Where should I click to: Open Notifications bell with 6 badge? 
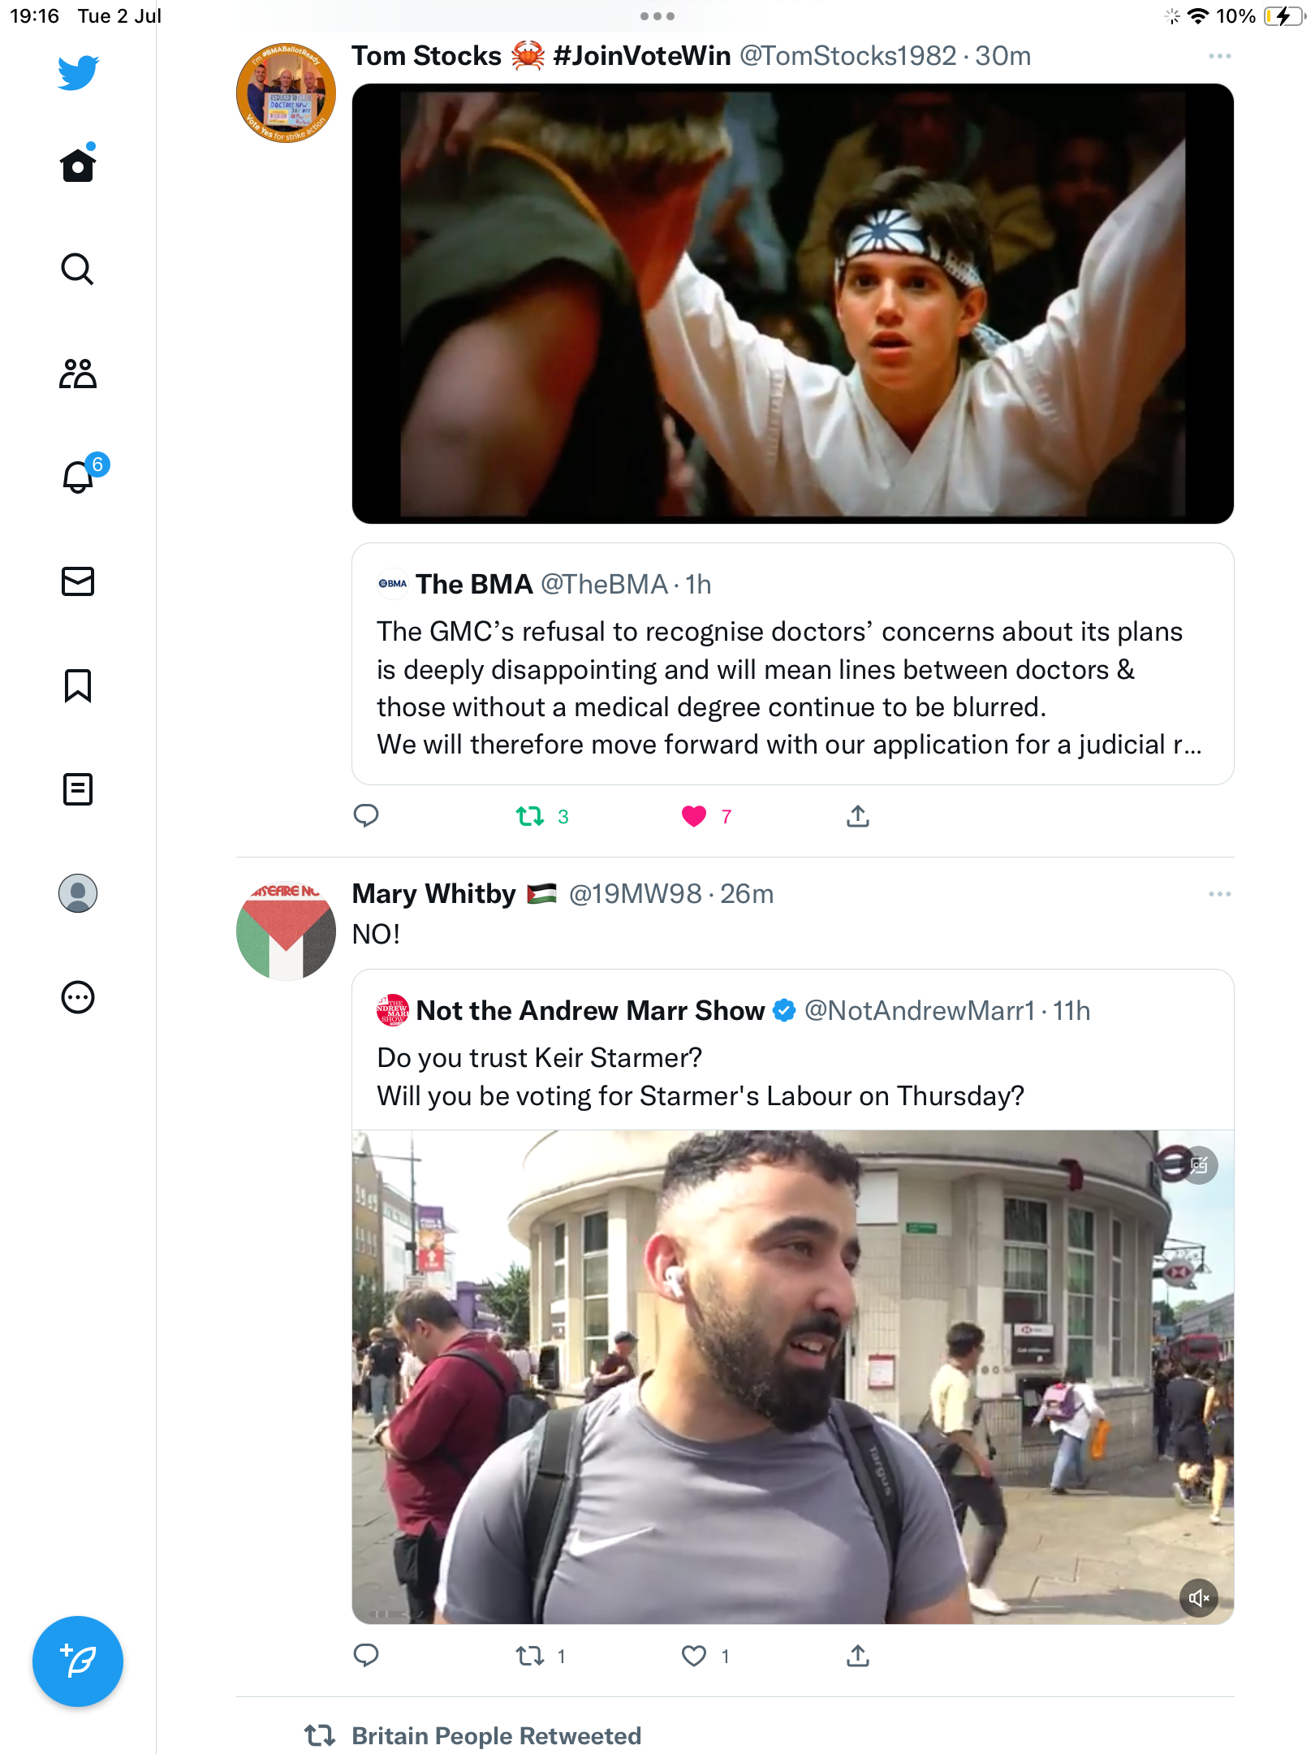point(80,477)
